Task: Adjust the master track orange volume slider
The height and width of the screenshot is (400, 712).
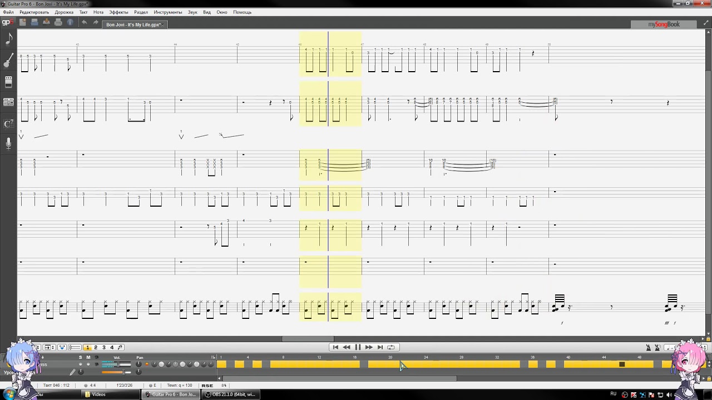Action: pos(117,372)
